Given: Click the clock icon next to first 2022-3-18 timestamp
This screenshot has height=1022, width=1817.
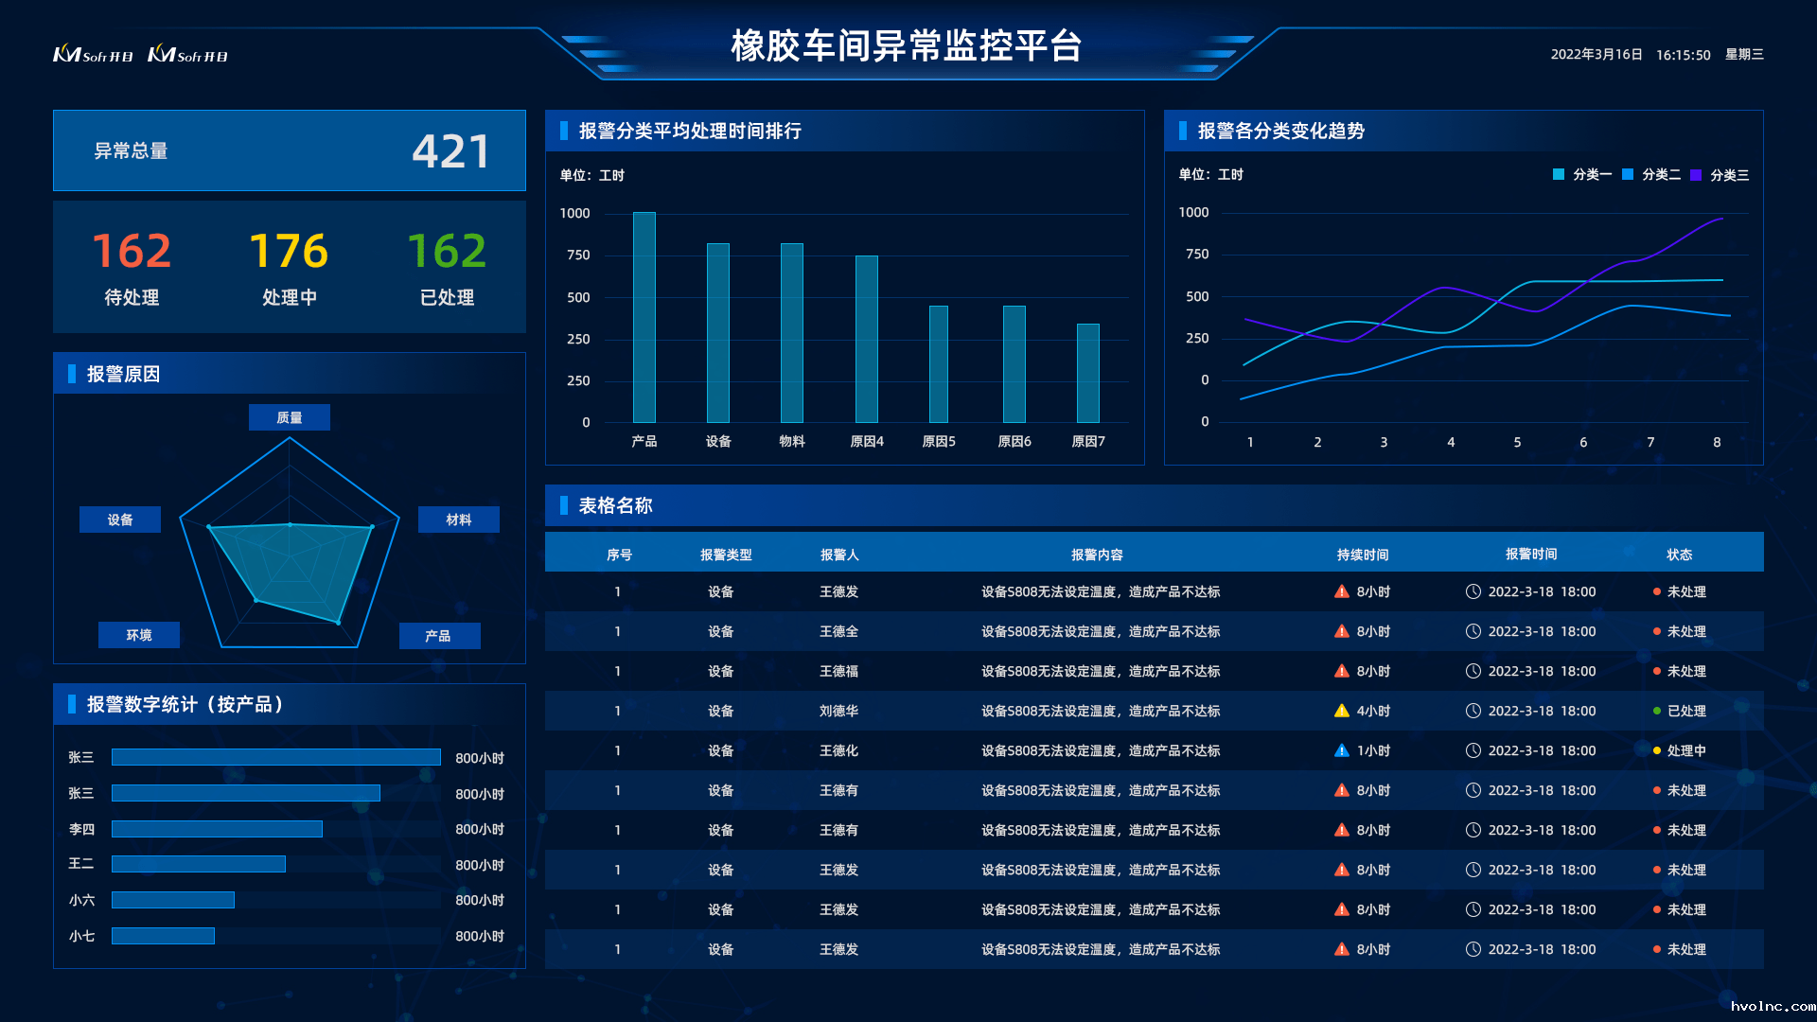Looking at the screenshot, I should (1473, 591).
